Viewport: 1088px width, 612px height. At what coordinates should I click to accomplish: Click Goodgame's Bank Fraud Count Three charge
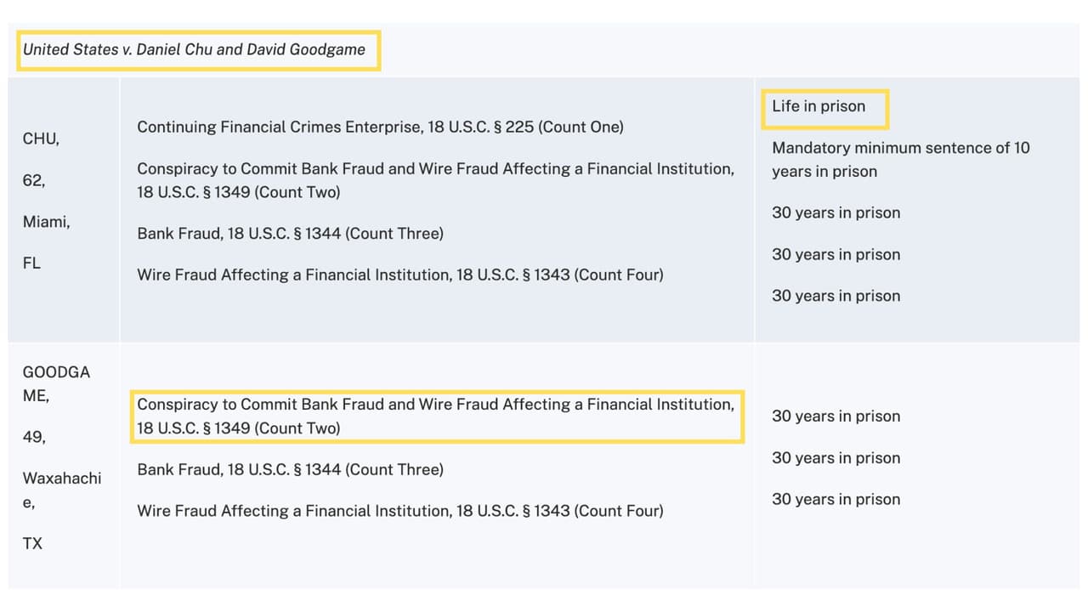click(290, 469)
